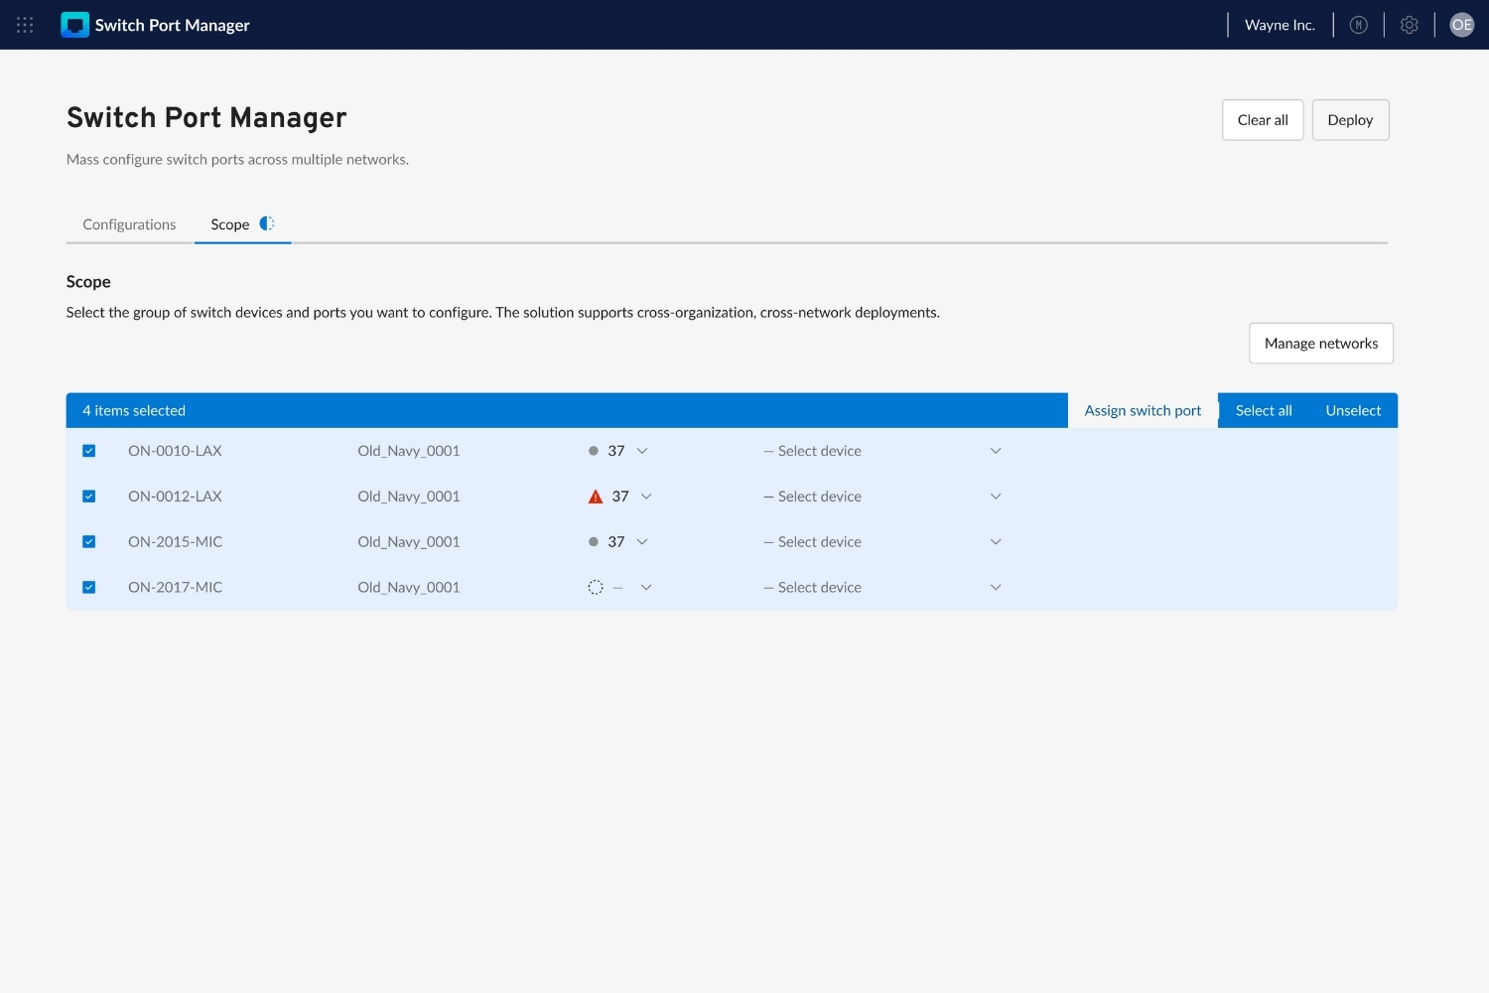This screenshot has width=1489, height=993.
Task: Click the red warning icon for ON-0012-LAX
Action: click(596, 496)
